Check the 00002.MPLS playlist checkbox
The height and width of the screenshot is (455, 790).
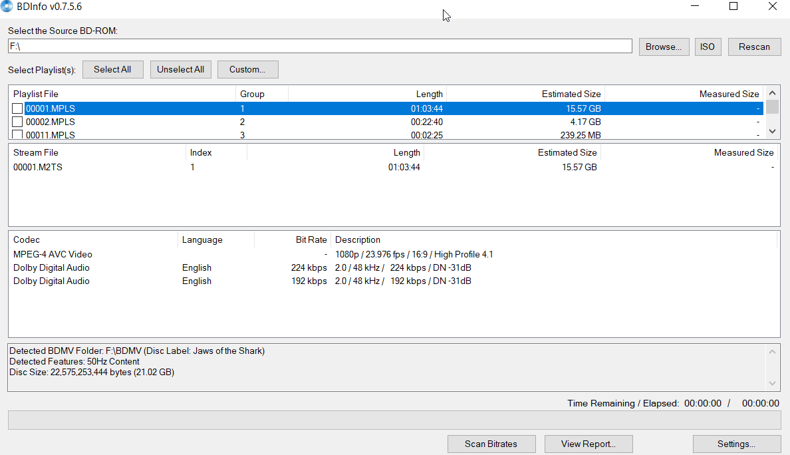click(x=17, y=122)
